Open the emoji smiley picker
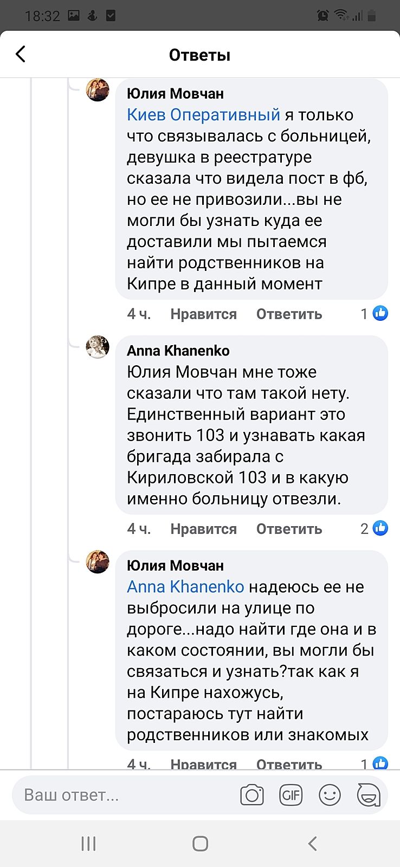 [330, 795]
